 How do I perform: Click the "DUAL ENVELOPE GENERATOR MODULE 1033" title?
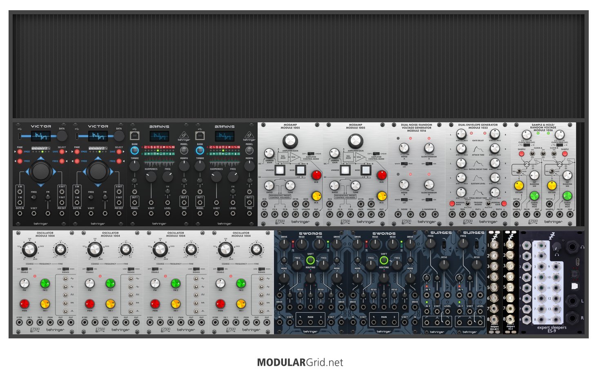[478, 126]
